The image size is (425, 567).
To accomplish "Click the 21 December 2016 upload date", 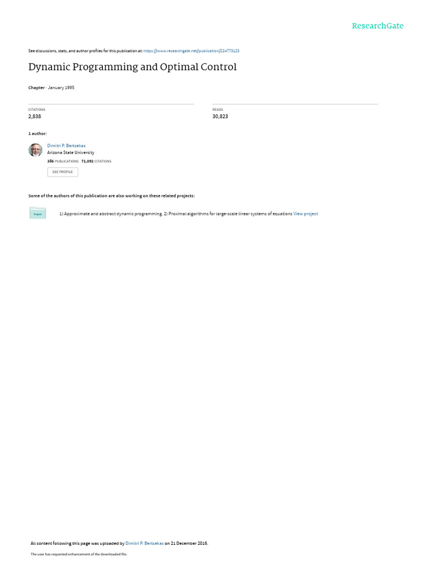I will pos(189,543).
